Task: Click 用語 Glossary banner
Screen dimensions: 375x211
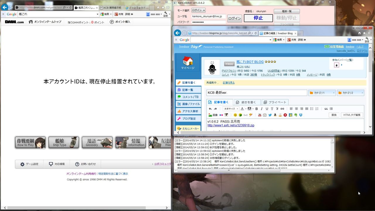Action: [97, 142]
